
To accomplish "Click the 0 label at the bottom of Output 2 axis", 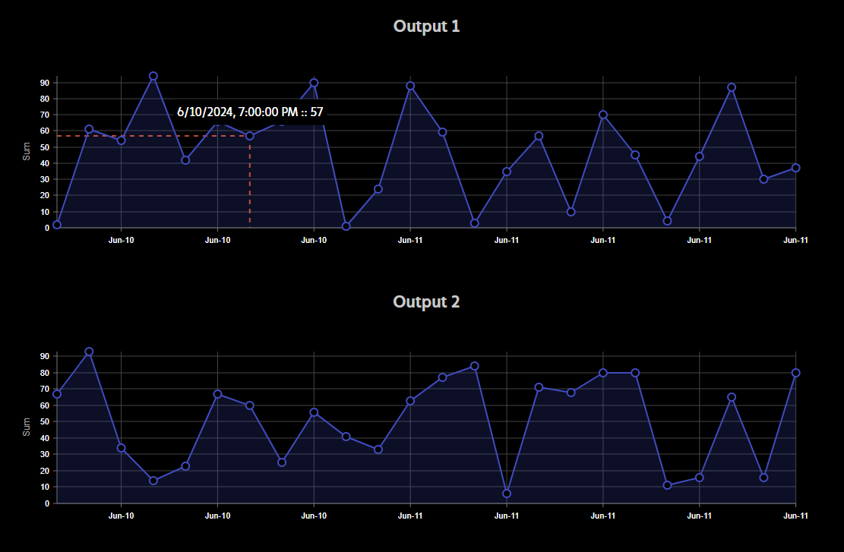I will pyautogui.click(x=47, y=503).
